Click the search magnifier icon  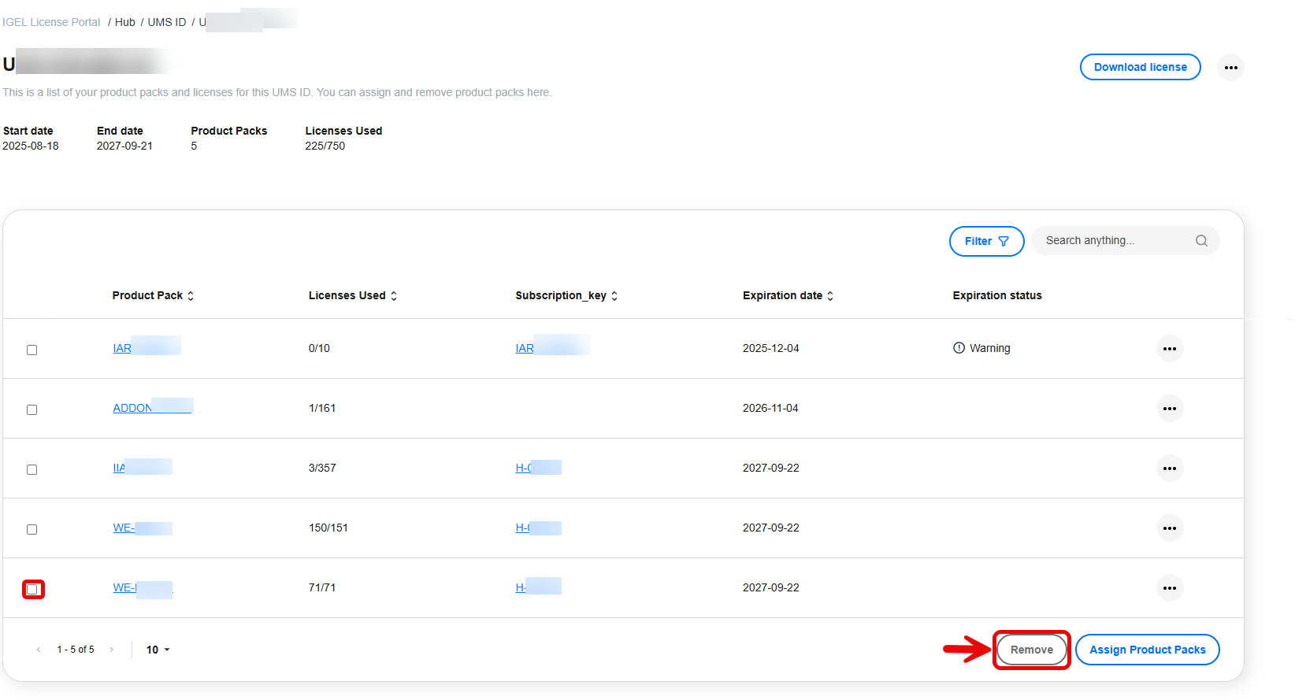point(1201,241)
